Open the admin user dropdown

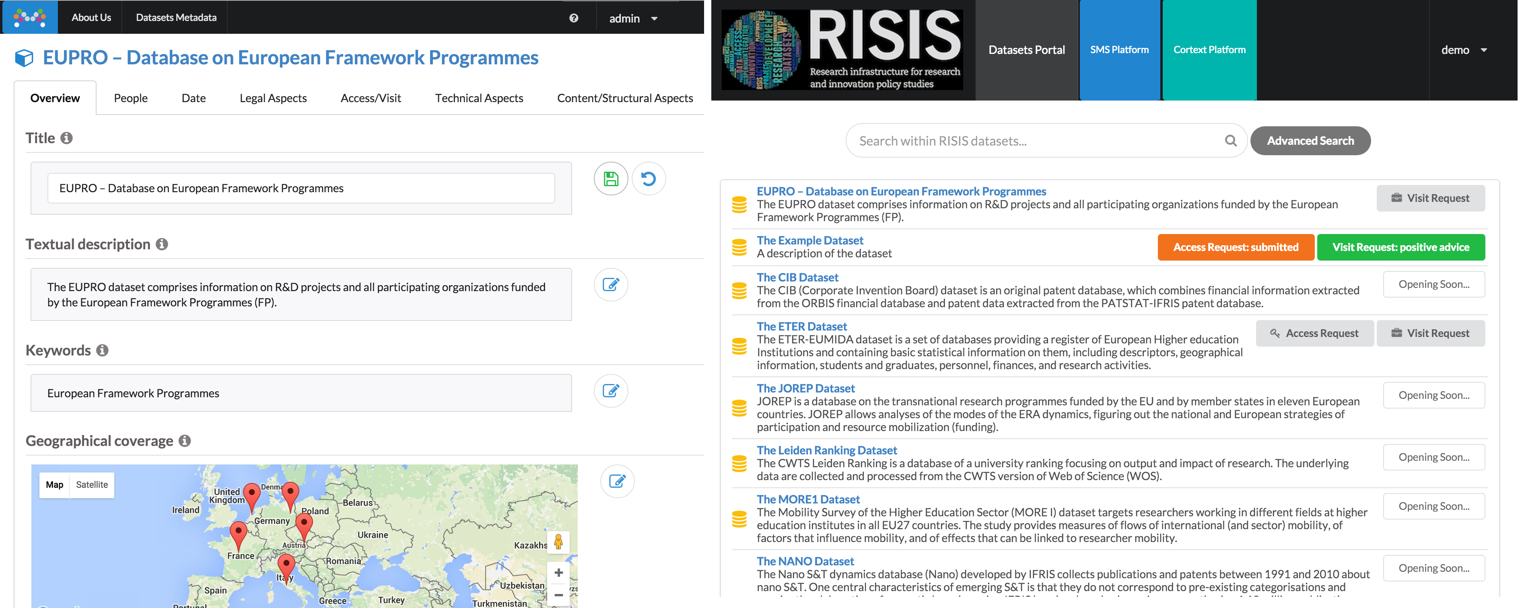[633, 18]
